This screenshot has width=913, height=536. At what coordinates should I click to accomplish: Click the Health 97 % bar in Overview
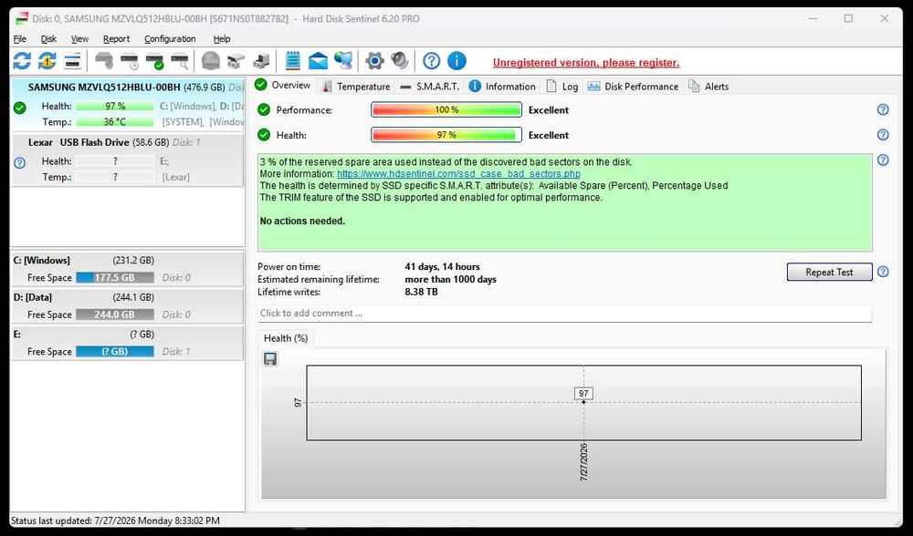[446, 134]
